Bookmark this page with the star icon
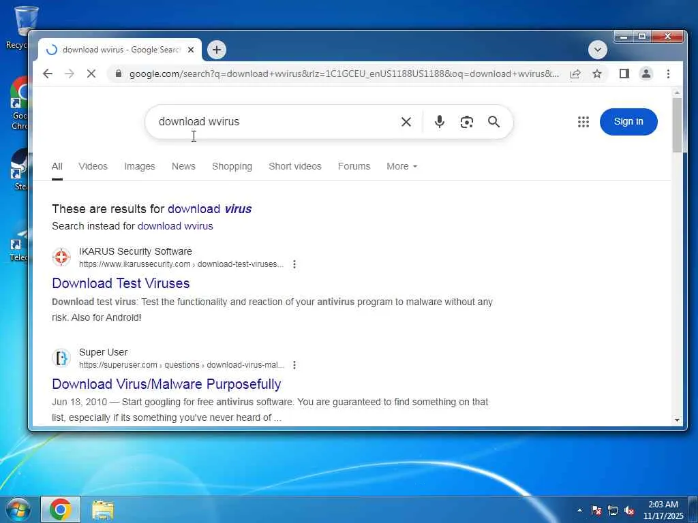698x523 pixels. click(597, 74)
